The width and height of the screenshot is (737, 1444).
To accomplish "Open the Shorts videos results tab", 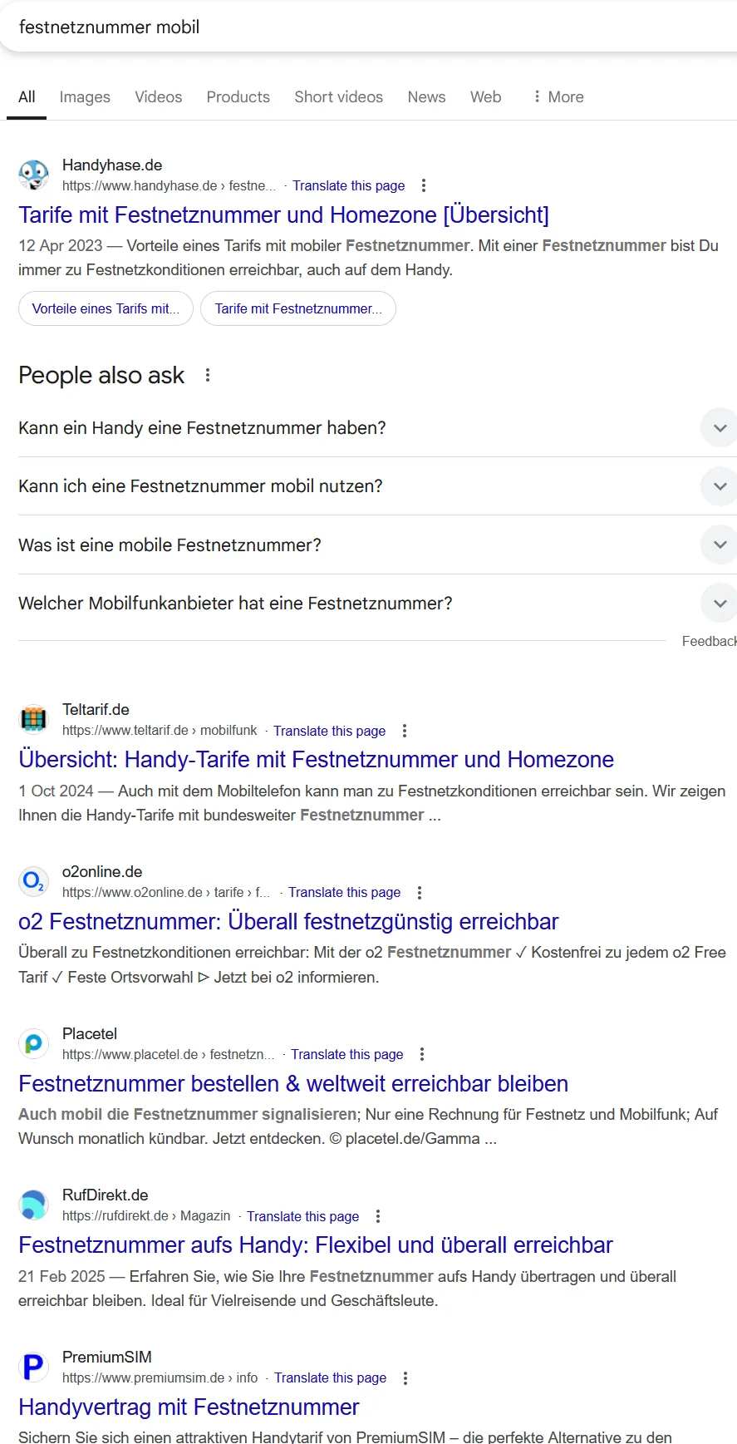I will click(x=338, y=97).
